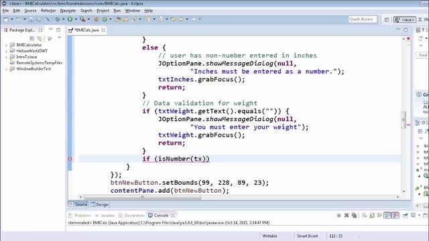This screenshot has width=429, height=241.
Task: Toggle Show Console on Standard Out
Action: coord(387,216)
